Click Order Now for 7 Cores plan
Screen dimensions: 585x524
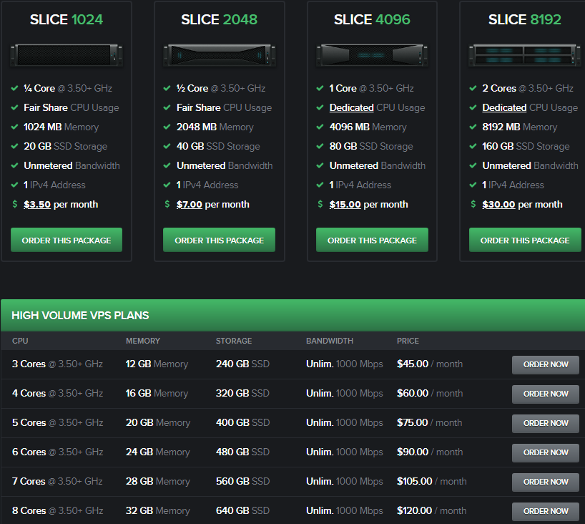(x=546, y=482)
